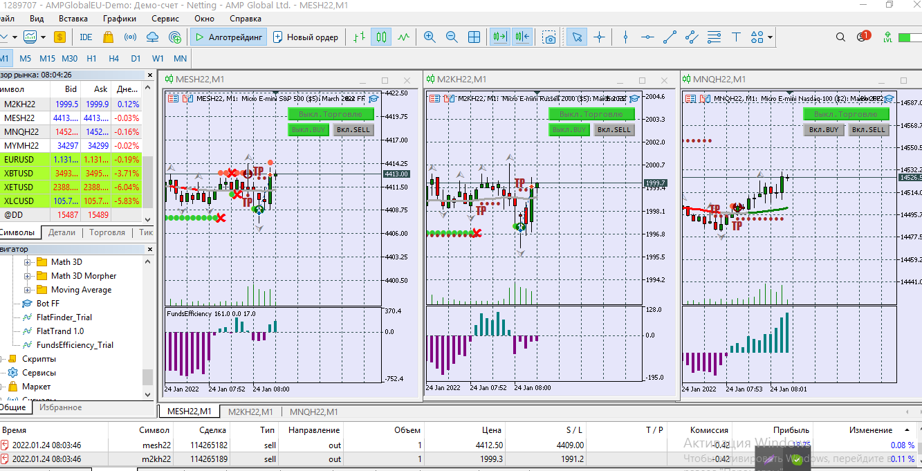
Task: Open the Market shopping bag icon
Action: click(108, 37)
